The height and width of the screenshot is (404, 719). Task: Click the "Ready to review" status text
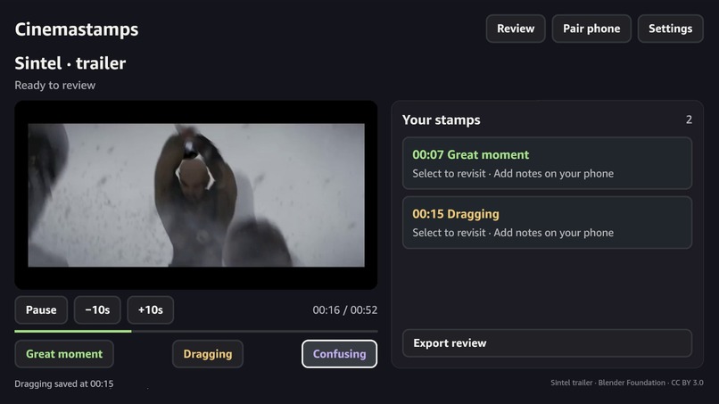tap(55, 86)
